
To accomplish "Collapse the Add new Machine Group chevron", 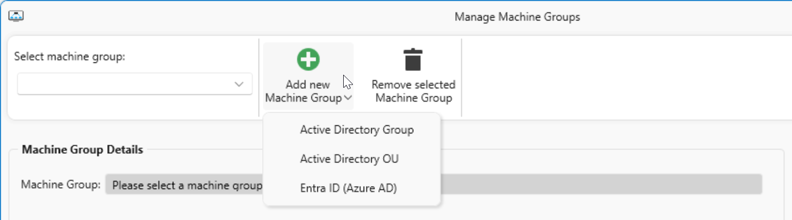I will point(348,98).
